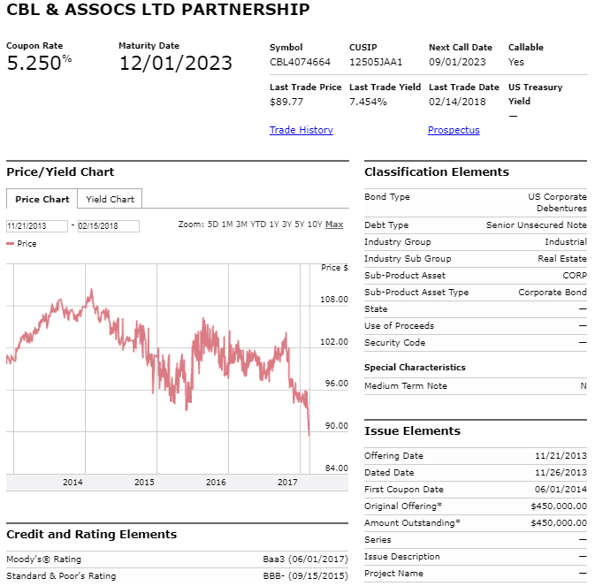This screenshot has height=586, width=595.
Task: Click the Project Name row label
Action: click(393, 573)
